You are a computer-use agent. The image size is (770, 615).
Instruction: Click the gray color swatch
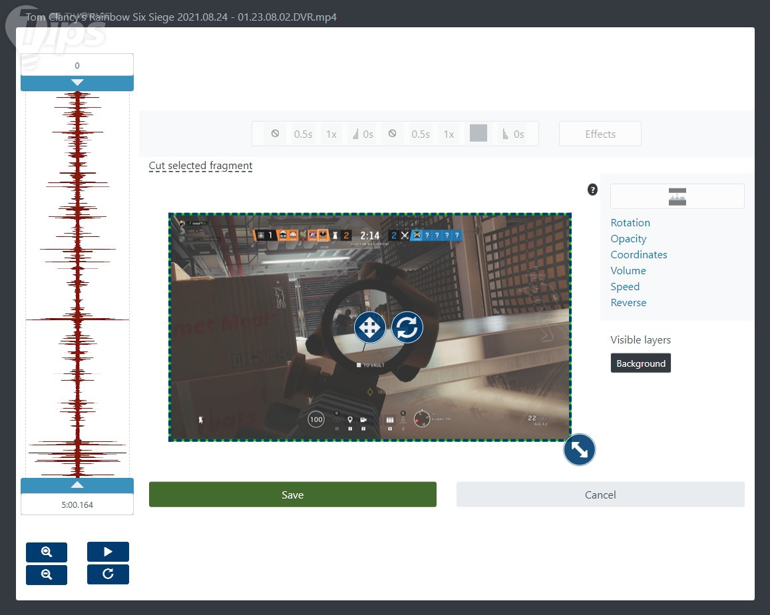tap(479, 133)
